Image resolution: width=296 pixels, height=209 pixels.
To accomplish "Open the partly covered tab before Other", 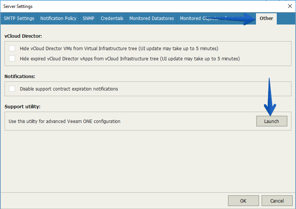I will (x=238, y=18).
